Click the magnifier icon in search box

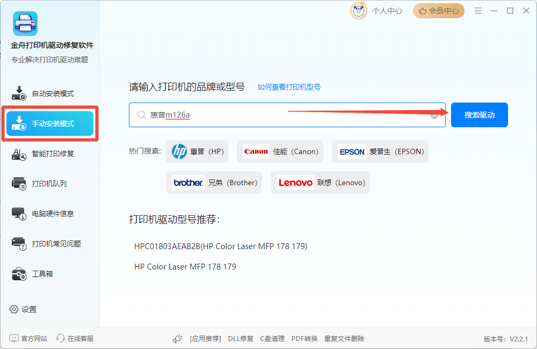coord(141,115)
